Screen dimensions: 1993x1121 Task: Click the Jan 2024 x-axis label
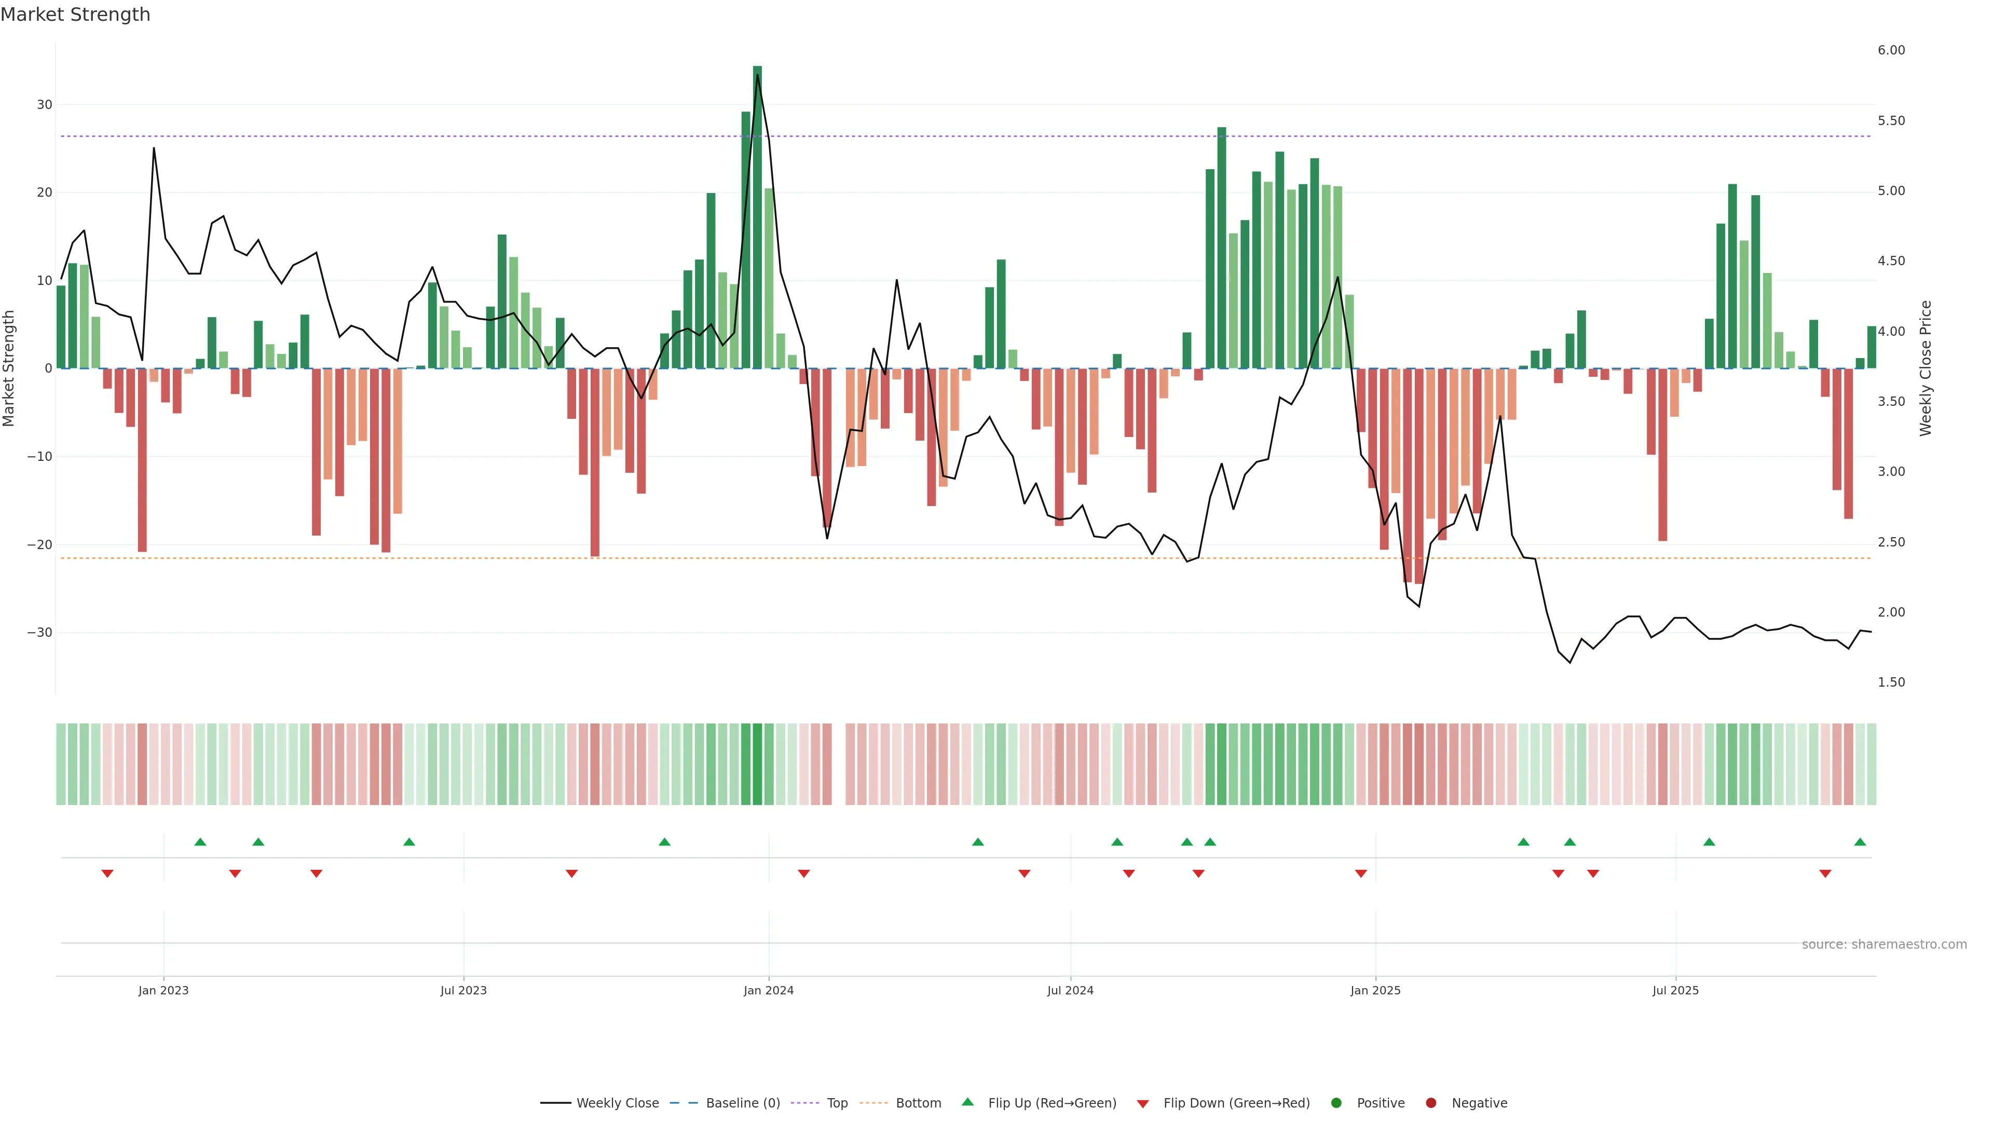pyautogui.click(x=768, y=990)
